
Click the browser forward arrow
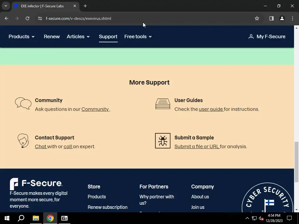click(17, 18)
